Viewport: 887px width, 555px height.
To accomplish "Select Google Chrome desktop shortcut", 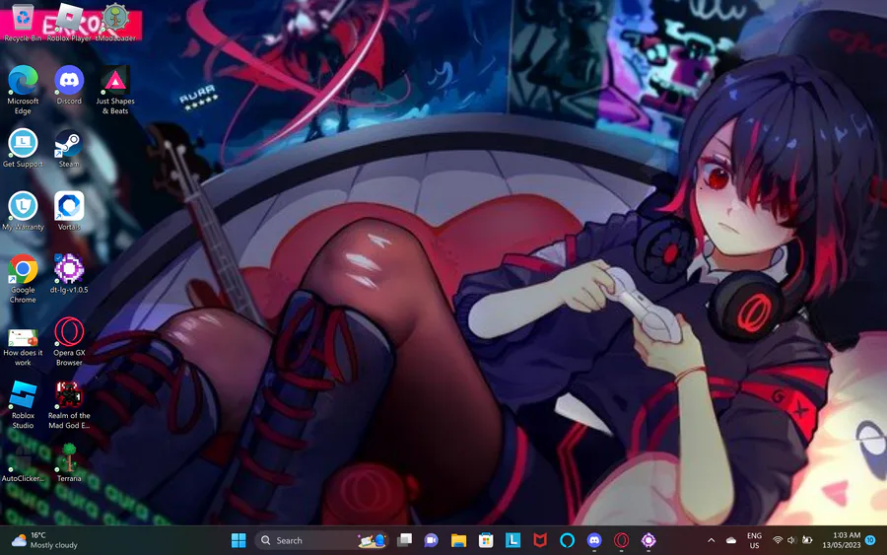I will [x=23, y=279].
